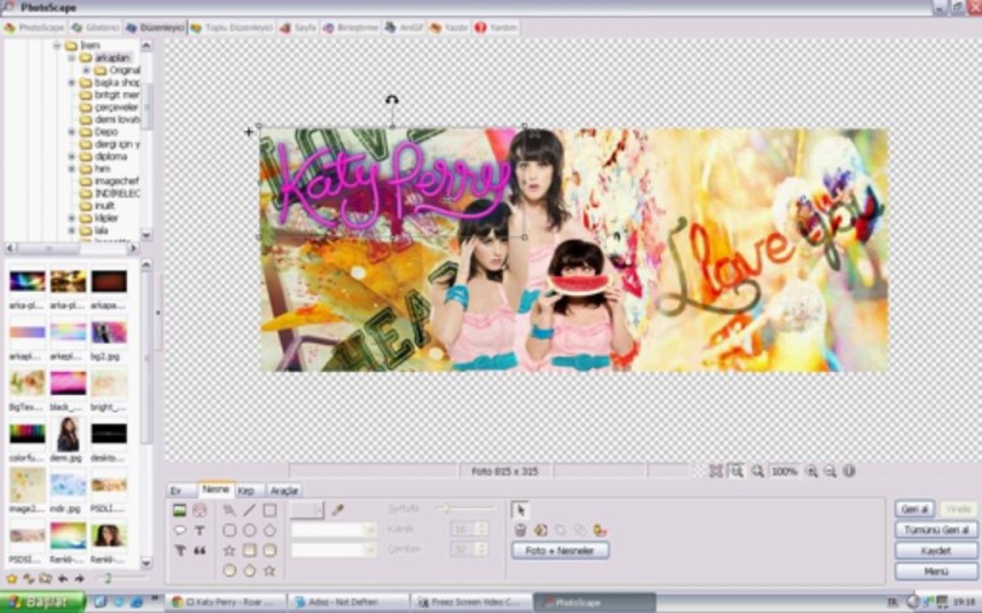The width and height of the screenshot is (982, 613).
Task: Switch to the Araçlar tab
Action: pyautogui.click(x=284, y=491)
